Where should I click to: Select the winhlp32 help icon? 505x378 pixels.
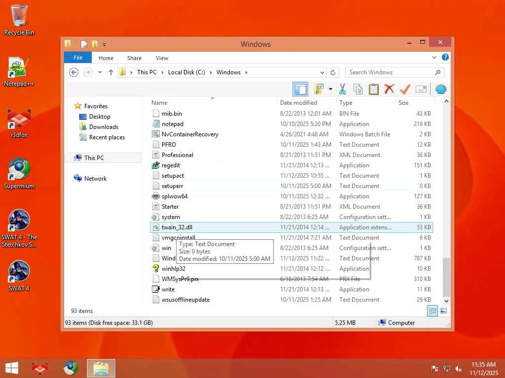tap(156, 268)
